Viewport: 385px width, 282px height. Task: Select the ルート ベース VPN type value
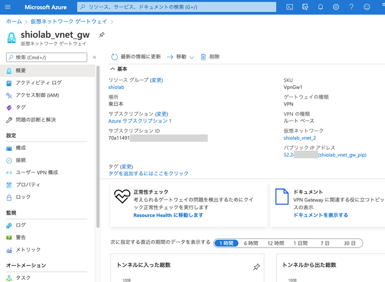[x=299, y=121]
